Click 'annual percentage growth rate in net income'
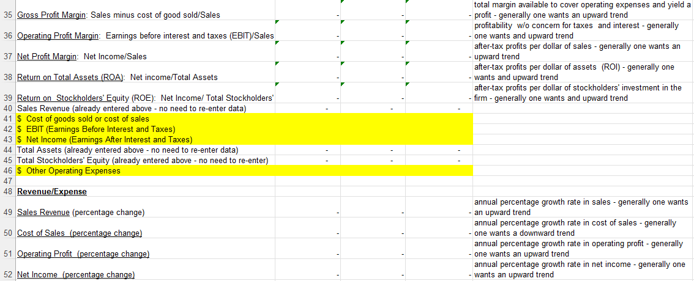694x281 pixels. (583, 269)
